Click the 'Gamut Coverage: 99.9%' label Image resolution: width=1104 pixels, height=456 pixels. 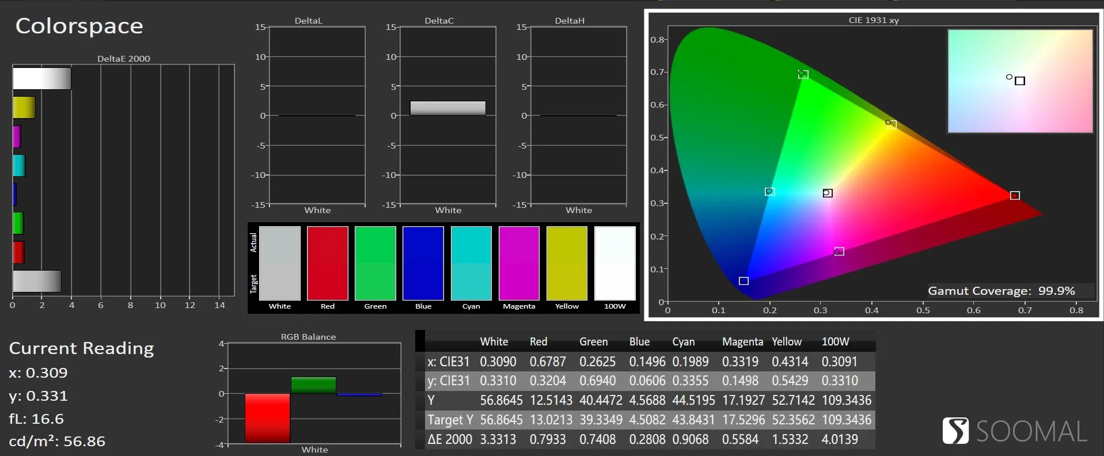(1001, 291)
